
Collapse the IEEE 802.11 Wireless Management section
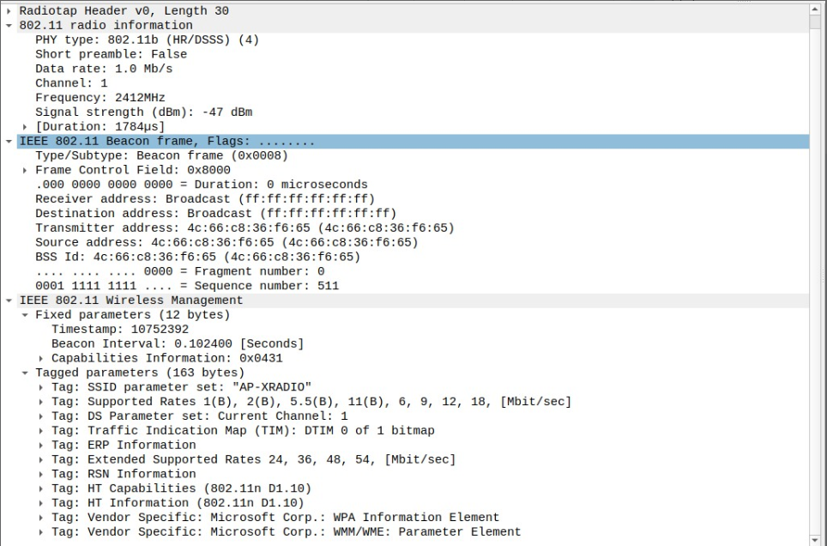7,300
